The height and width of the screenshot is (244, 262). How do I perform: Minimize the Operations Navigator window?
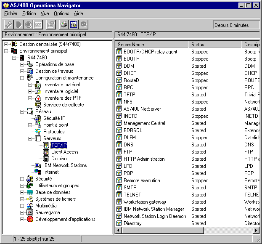tap(241, 5)
